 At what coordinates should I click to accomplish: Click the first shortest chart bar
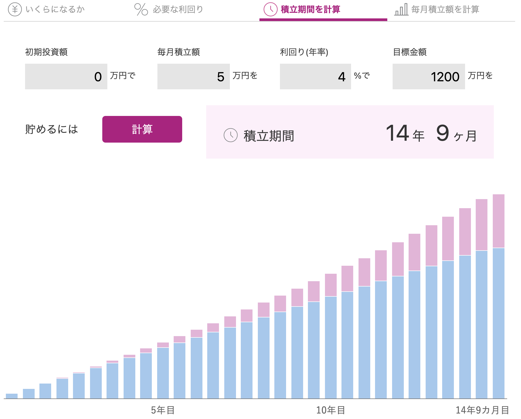pyautogui.click(x=12, y=396)
